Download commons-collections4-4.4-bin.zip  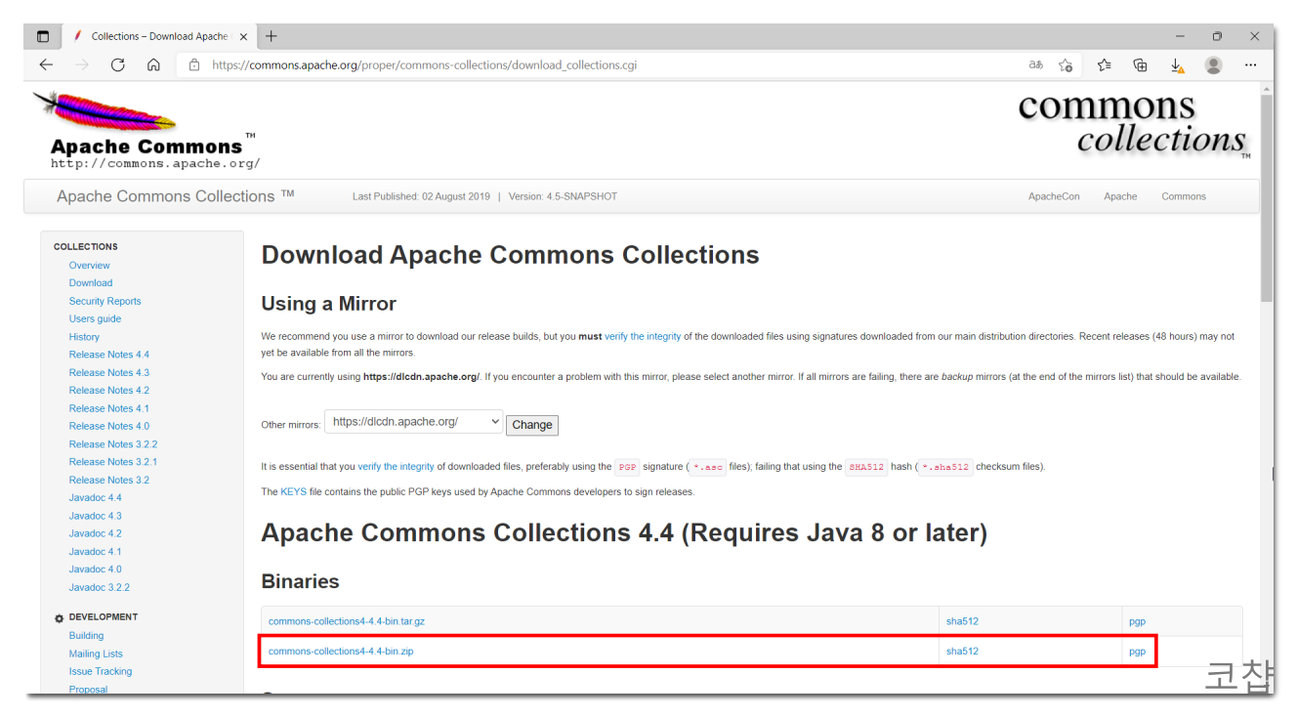(x=341, y=651)
